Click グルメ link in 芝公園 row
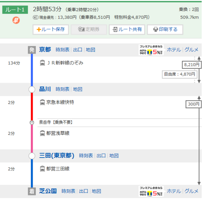The width and height of the screenshot is (204, 199). [x=191, y=191]
